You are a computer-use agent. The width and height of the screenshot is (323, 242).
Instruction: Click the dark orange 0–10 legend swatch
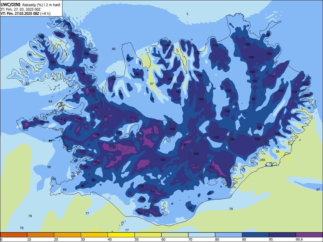pyautogui.click(x=14, y=235)
